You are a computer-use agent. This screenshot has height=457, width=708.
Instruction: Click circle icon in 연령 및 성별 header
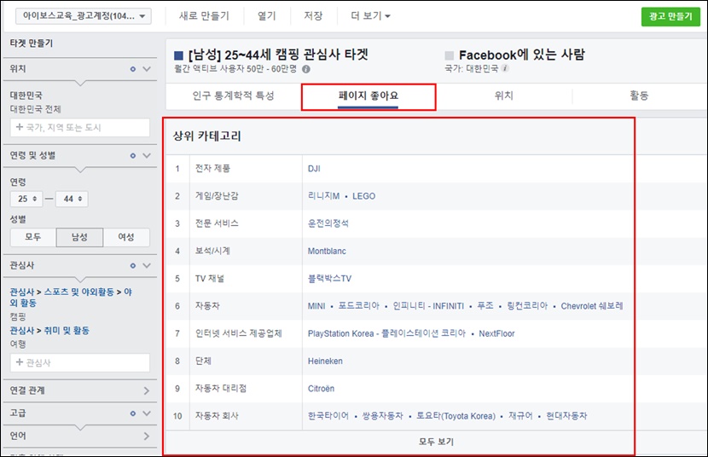pyautogui.click(x=133, y=156)
